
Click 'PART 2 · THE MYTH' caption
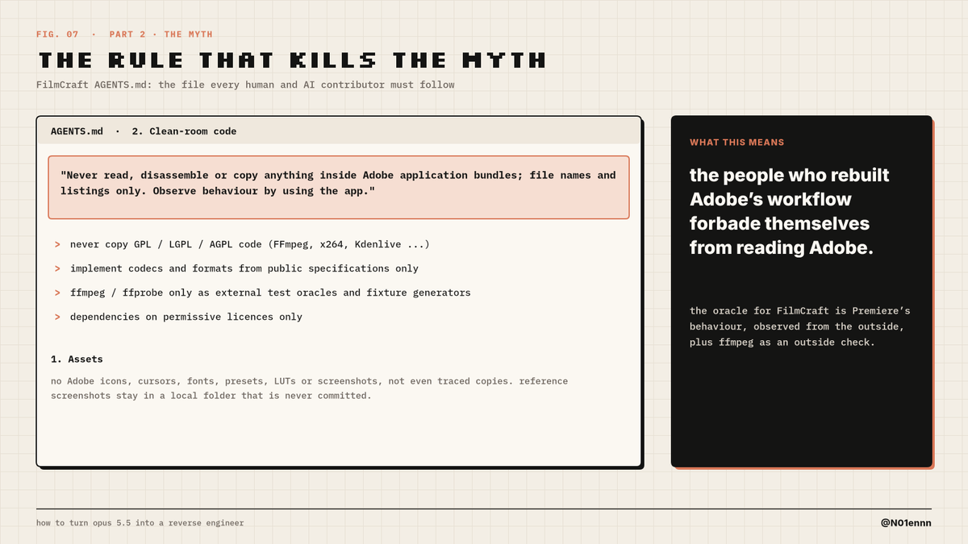pyautogui.click(x=161, y=35)
